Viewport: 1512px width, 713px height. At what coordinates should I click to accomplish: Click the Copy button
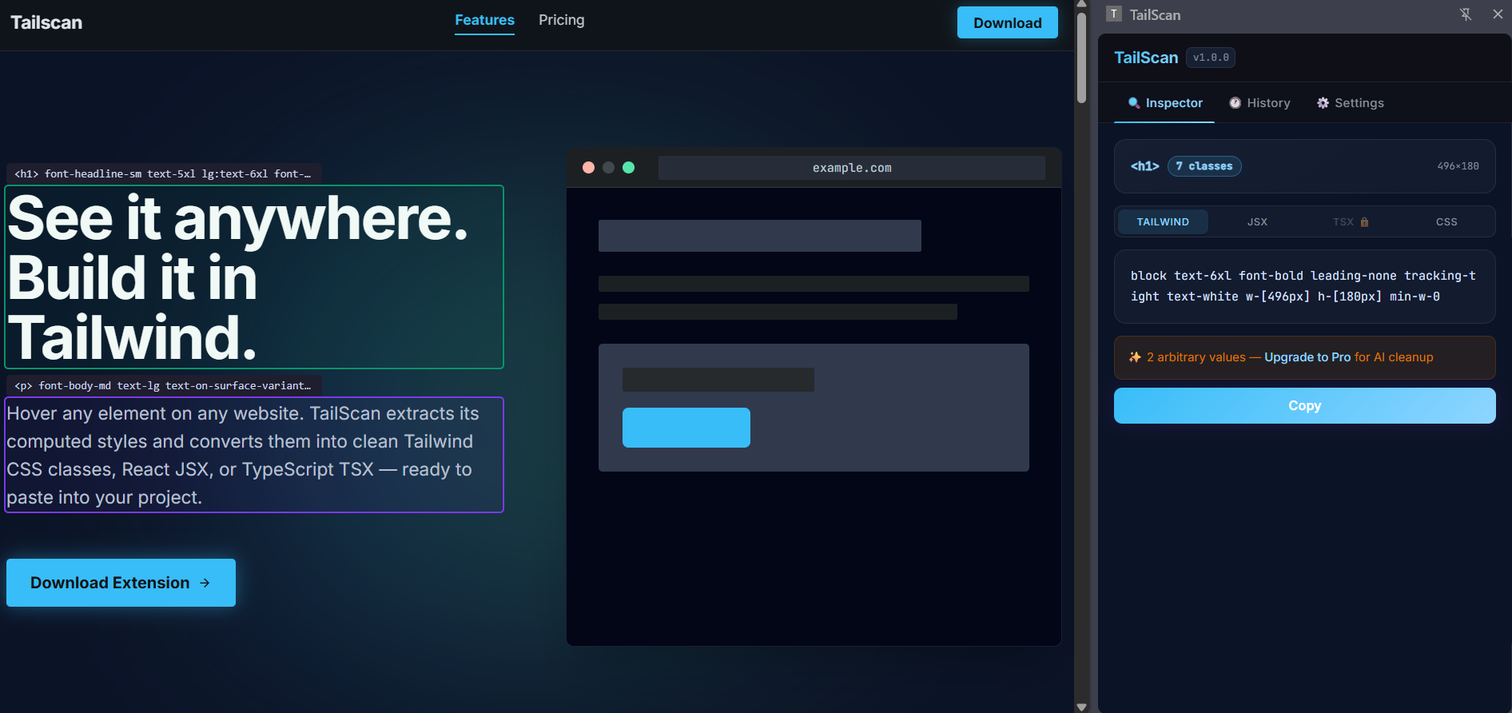[1305, 406]
